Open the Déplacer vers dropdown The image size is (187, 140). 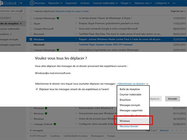point(143,3)
